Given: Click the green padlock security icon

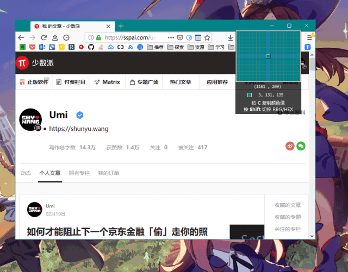Looking at the screenshot, I should point(98,37).
